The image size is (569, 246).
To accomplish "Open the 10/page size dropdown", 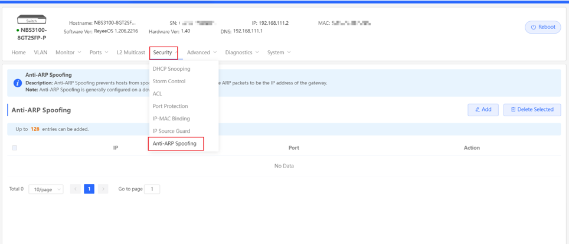I will tap(46, 189).
